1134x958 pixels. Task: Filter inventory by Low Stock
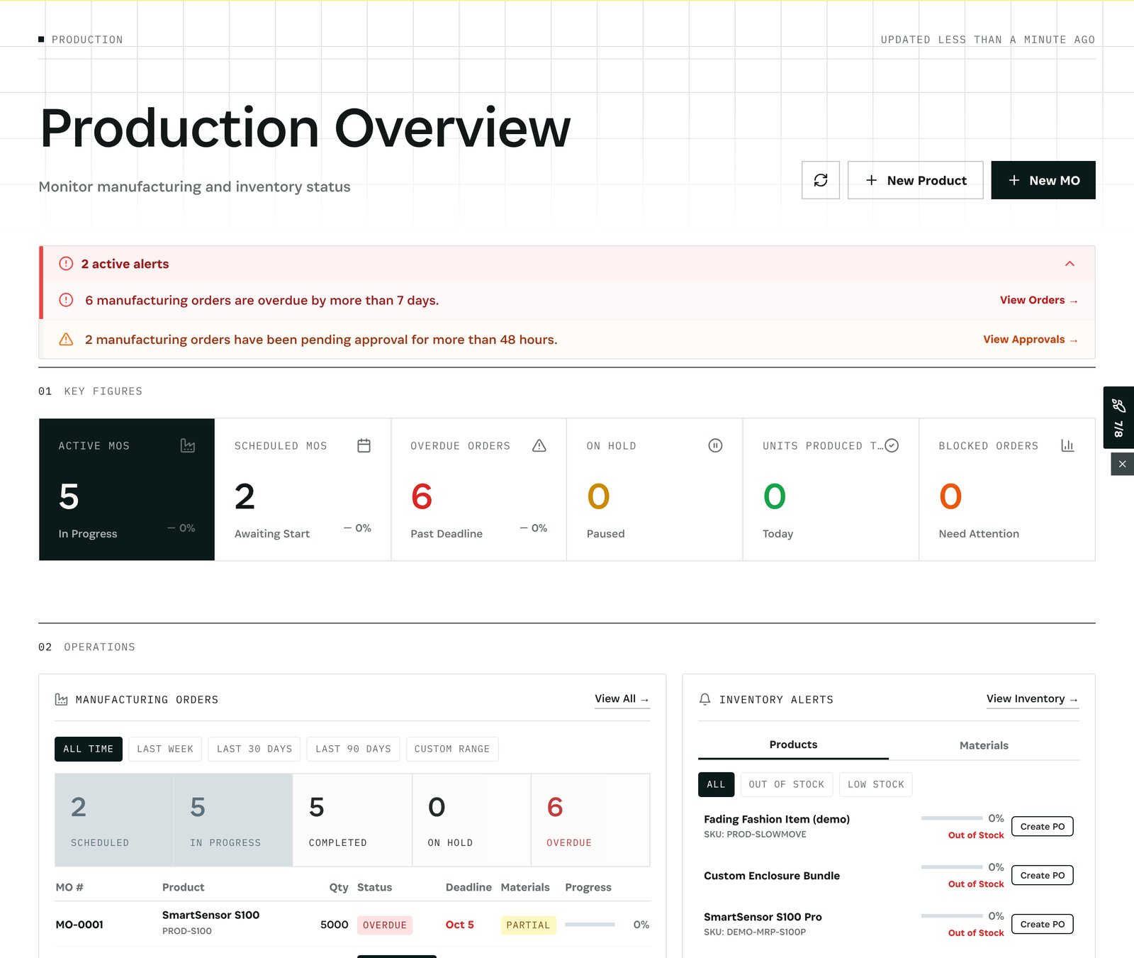876,784
